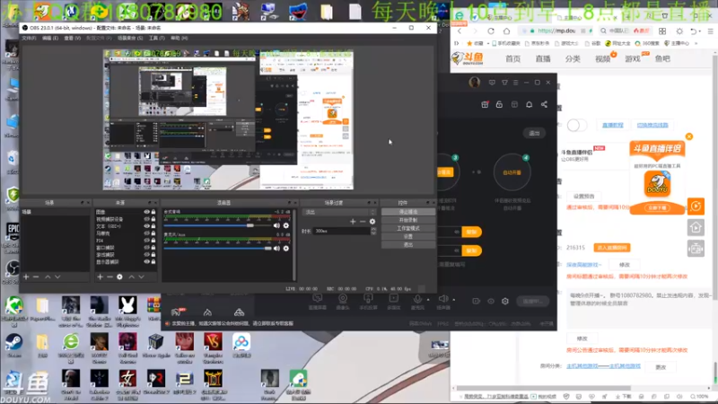Open the hamburger menu in Douyu companion
Viewport: 718px width, 404px height.
click(x=515, y=83)
